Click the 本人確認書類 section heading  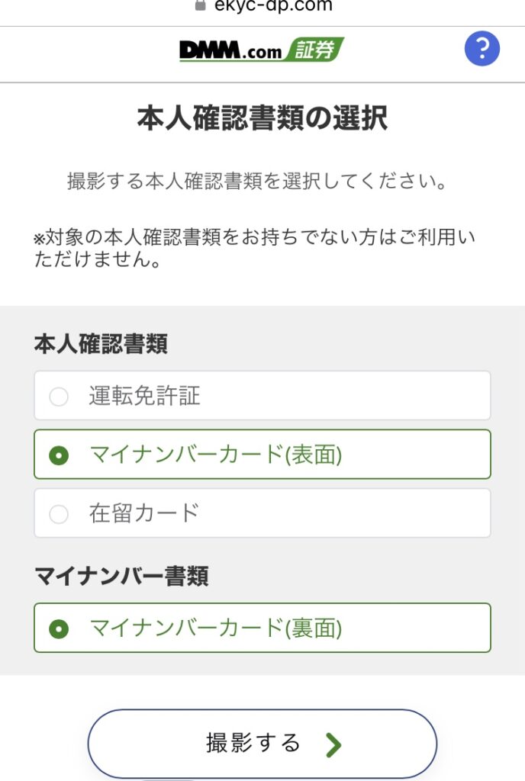[x=101, y=344]
